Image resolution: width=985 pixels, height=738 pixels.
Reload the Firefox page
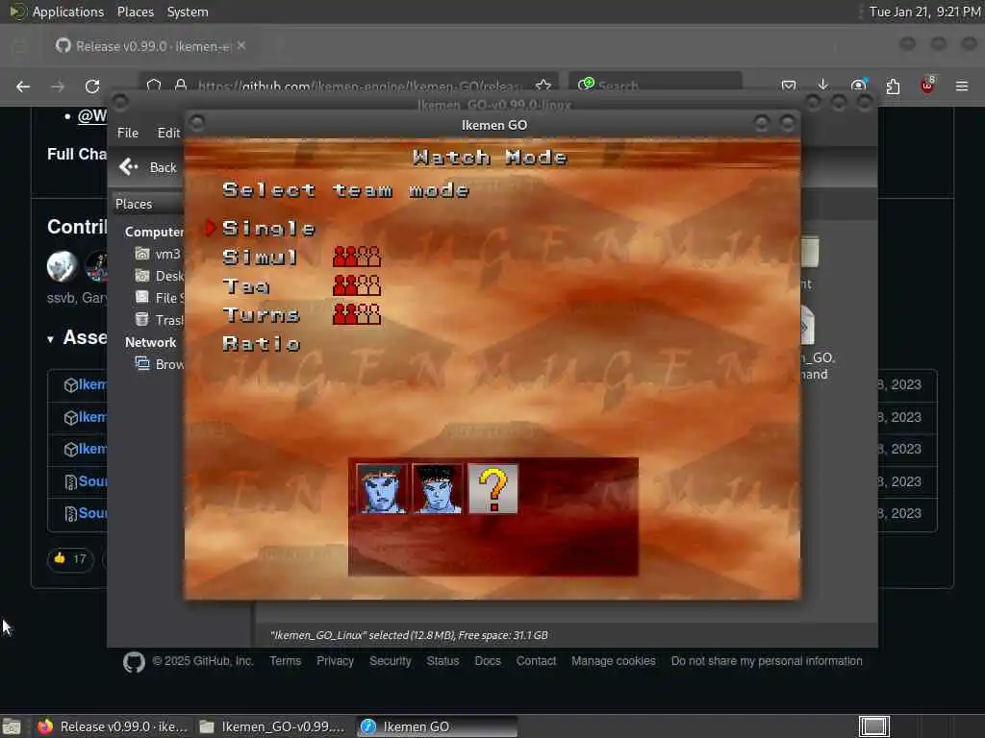[x=92, y=86]
